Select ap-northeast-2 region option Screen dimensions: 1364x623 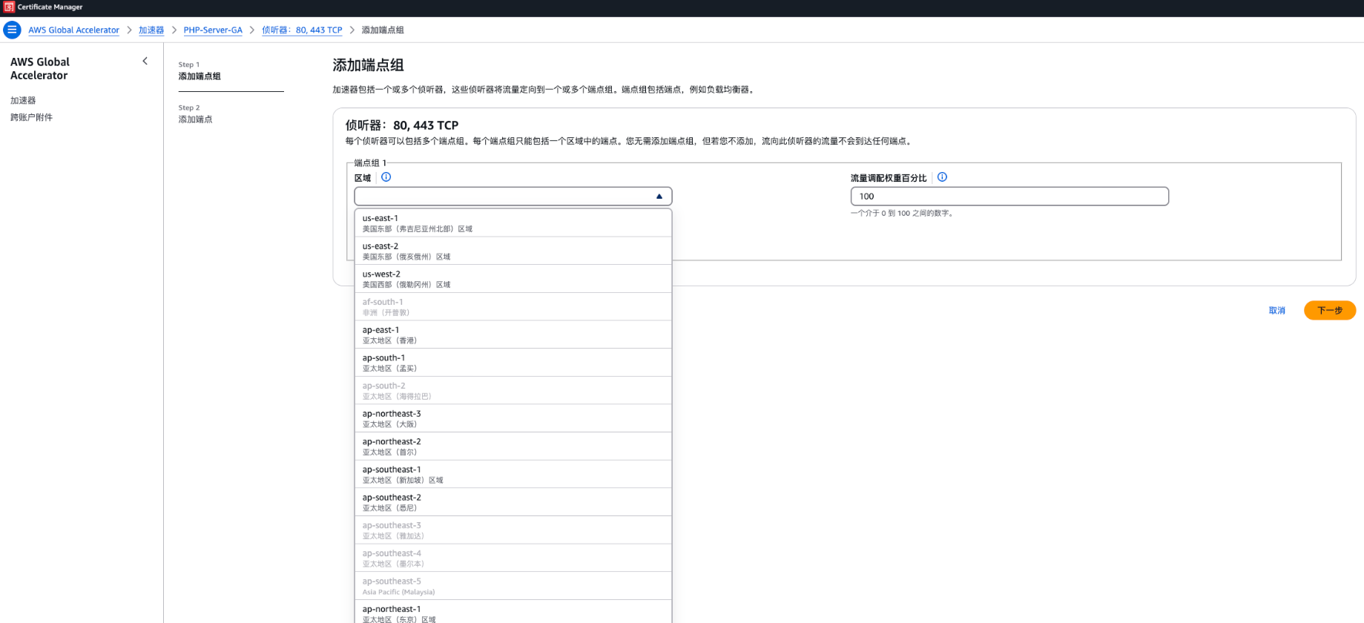(x=513, y=446)
